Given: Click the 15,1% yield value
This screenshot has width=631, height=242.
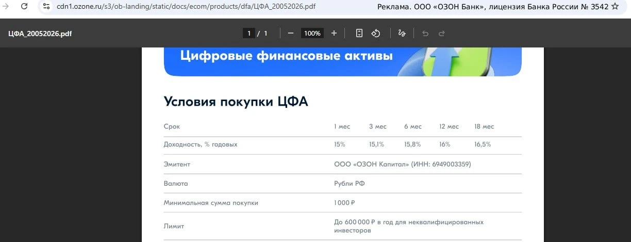Looking at the screenshot, I should tap(377, 144).
